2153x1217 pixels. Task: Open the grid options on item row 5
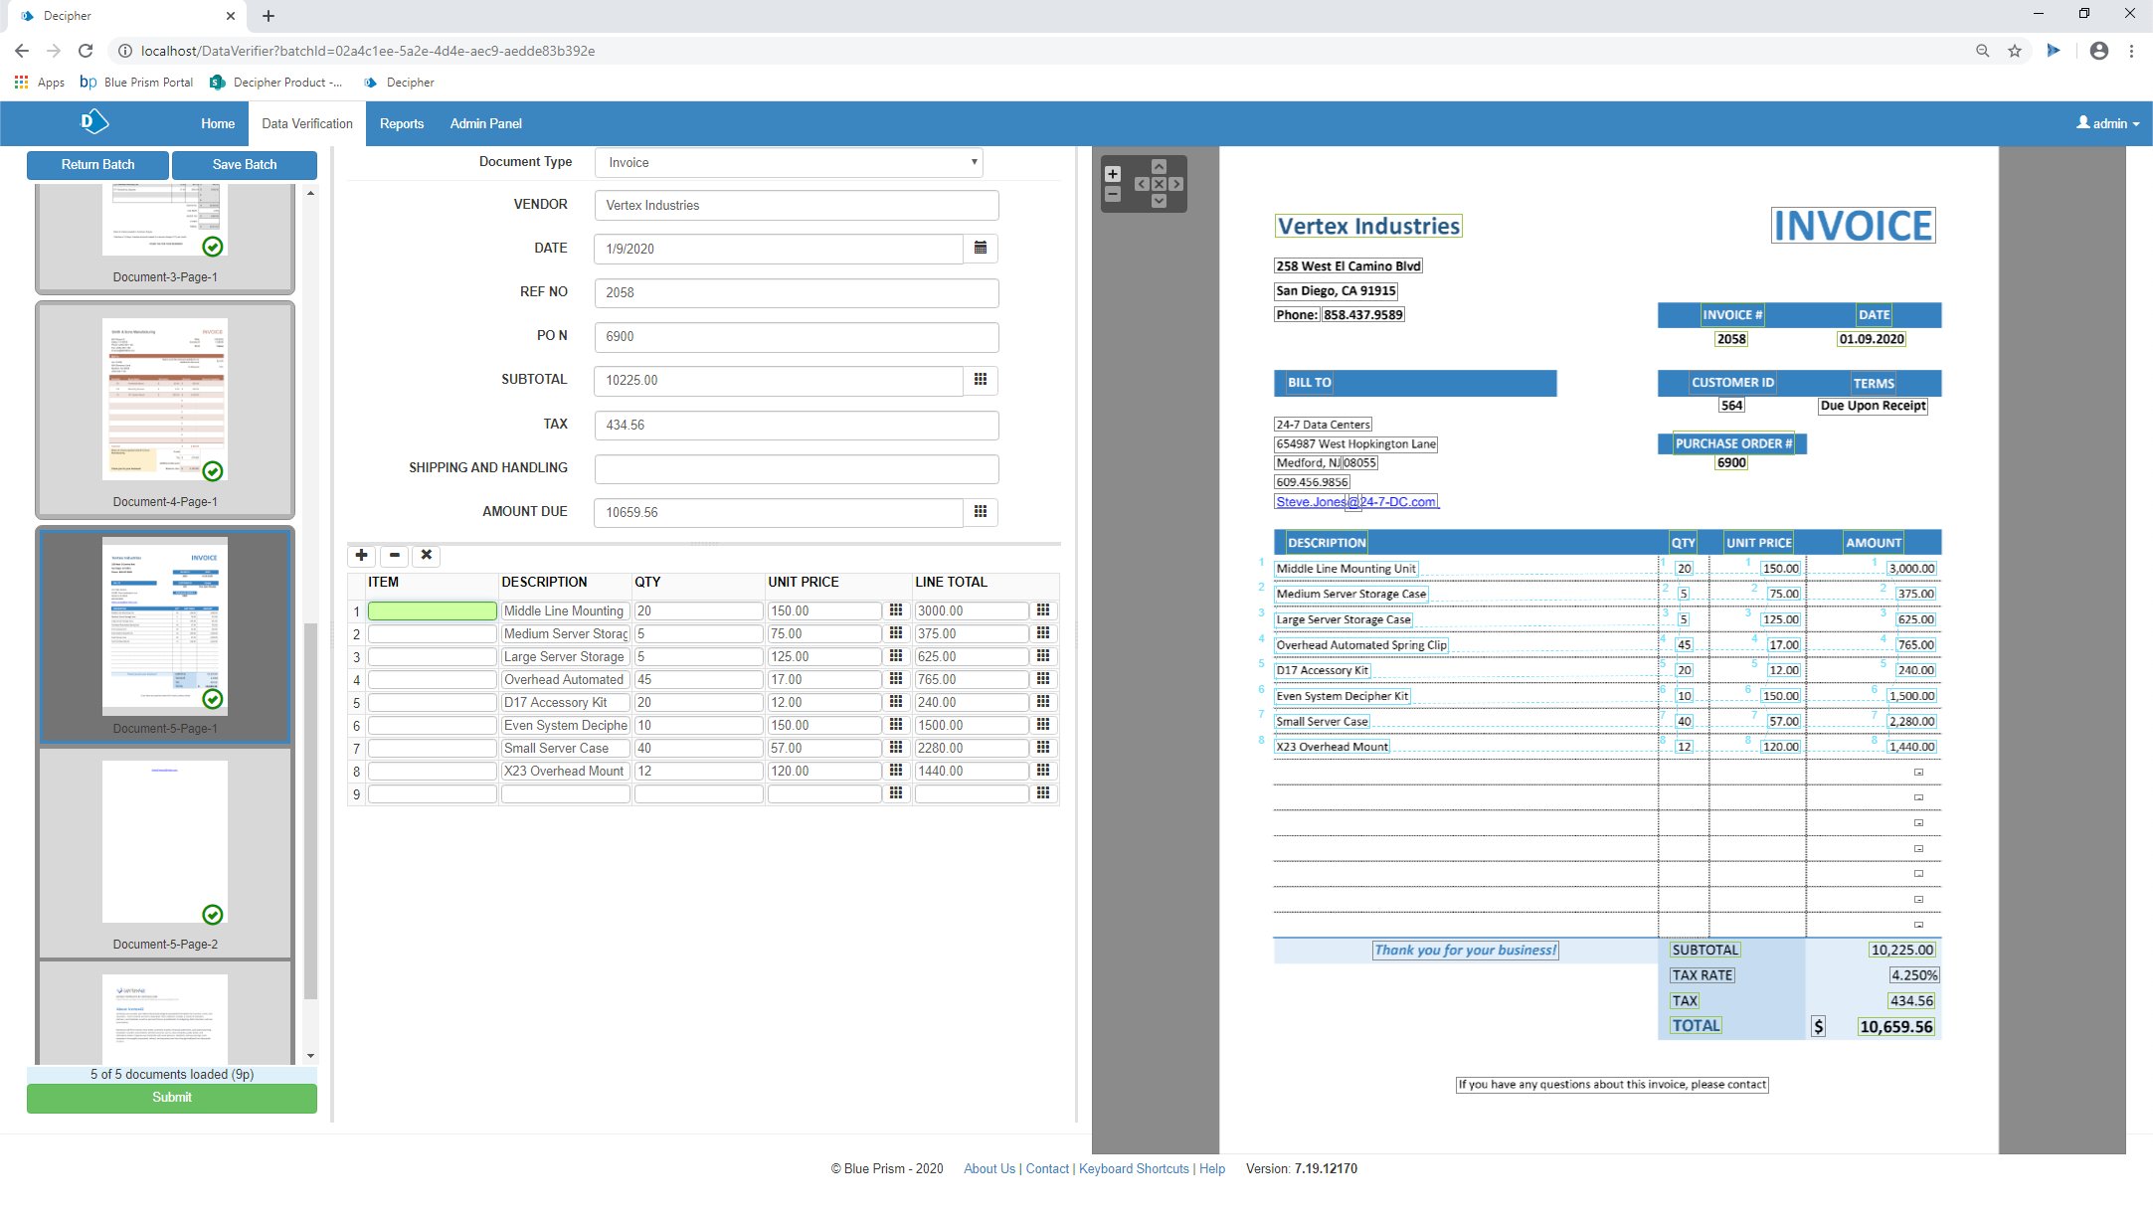(1044, 701)
